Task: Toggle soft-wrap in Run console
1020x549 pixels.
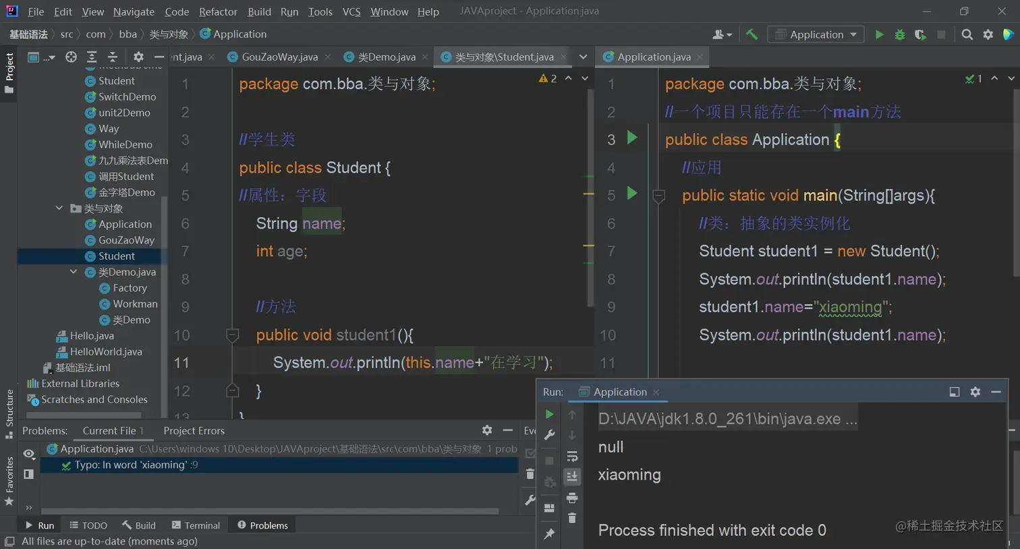Action: [572, 457]
